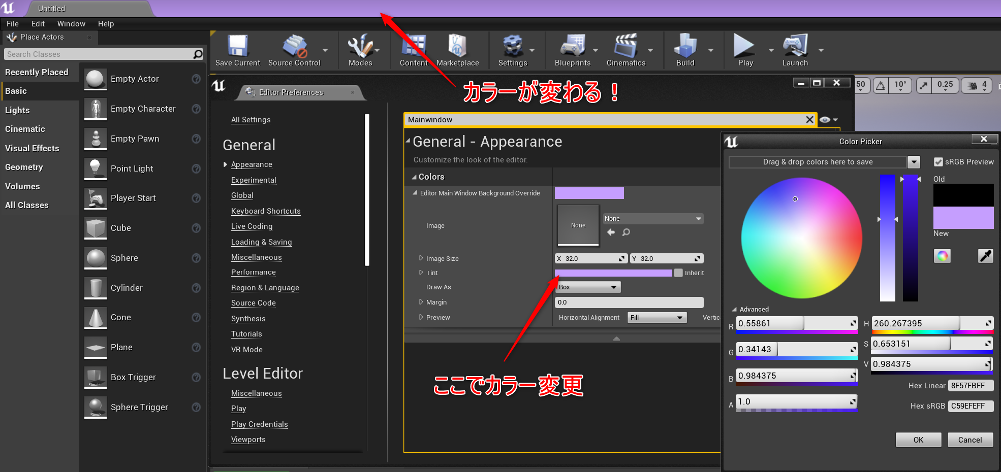Open the Cinematics toolbar icon

(x=626, y=46)
